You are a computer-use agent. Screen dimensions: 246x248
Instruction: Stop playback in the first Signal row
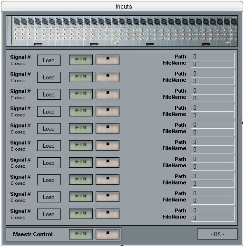(x=108, y=60)
